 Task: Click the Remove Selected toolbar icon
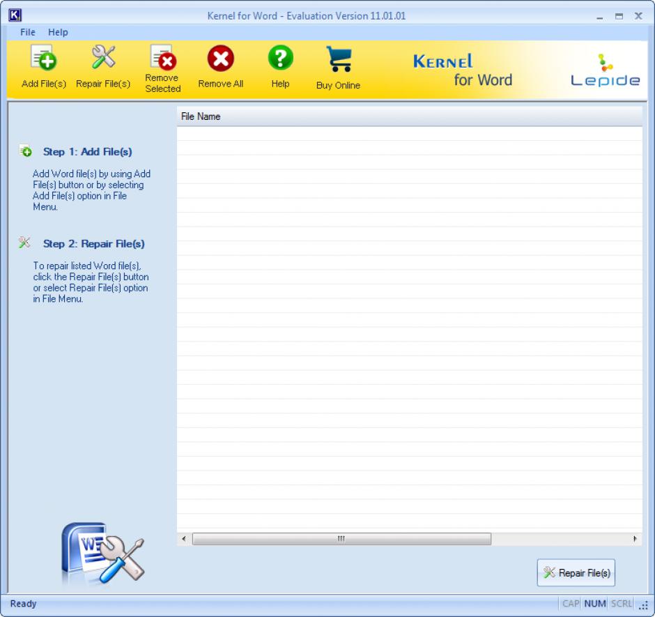[x=163, y=57]
